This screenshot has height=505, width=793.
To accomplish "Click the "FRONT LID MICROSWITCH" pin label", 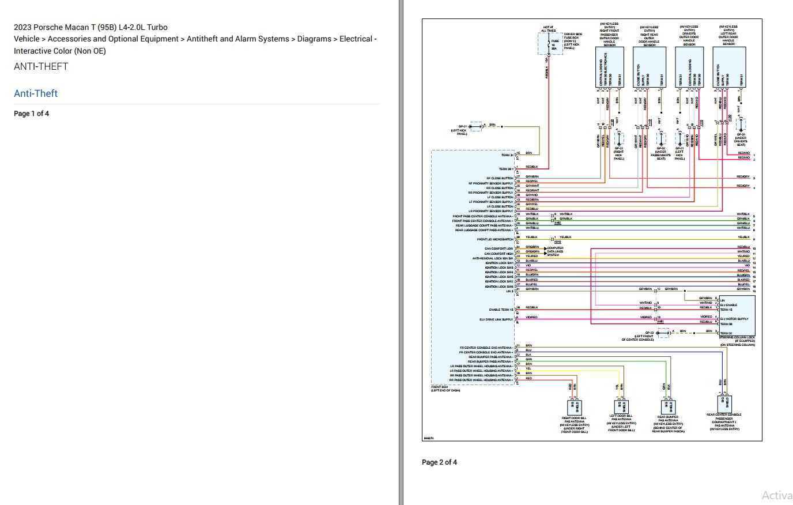I will pos(494,239).
